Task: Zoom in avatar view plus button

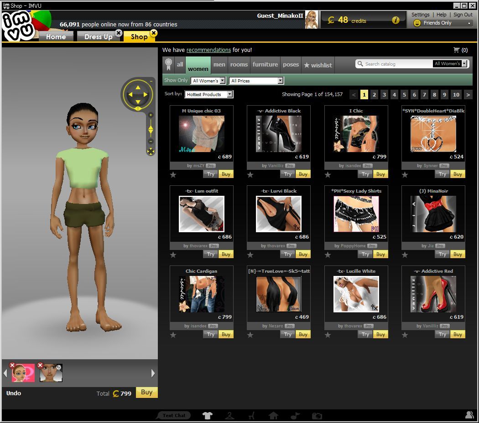Action: 151,115
